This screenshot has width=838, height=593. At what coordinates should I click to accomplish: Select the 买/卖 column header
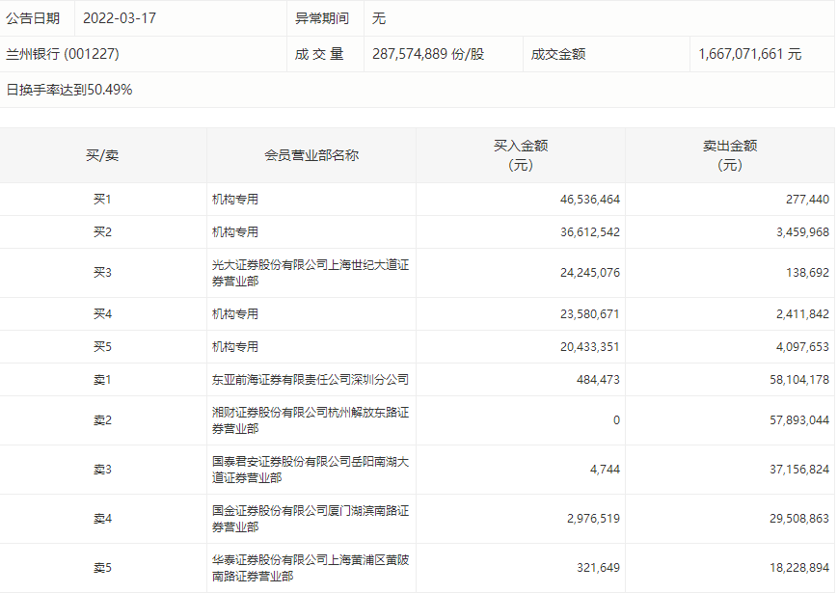click(x=102, y=155)
